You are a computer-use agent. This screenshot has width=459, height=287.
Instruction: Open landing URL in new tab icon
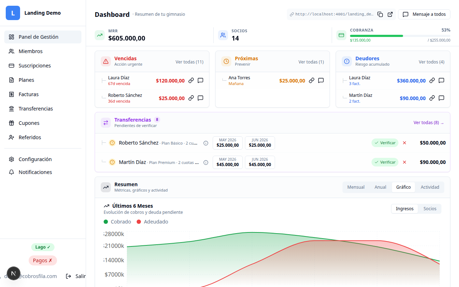(x=390, y=14)
